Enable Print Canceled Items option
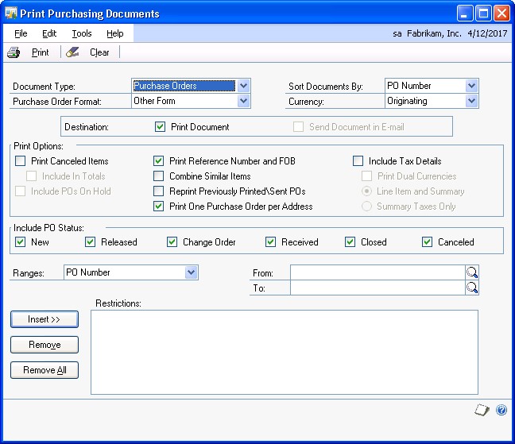Screen dimensions: 515x444 point(21,160)
